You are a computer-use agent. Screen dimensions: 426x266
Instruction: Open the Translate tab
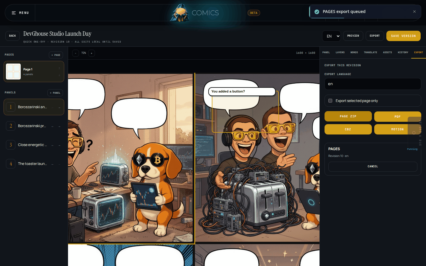click(x=370, y=53)
